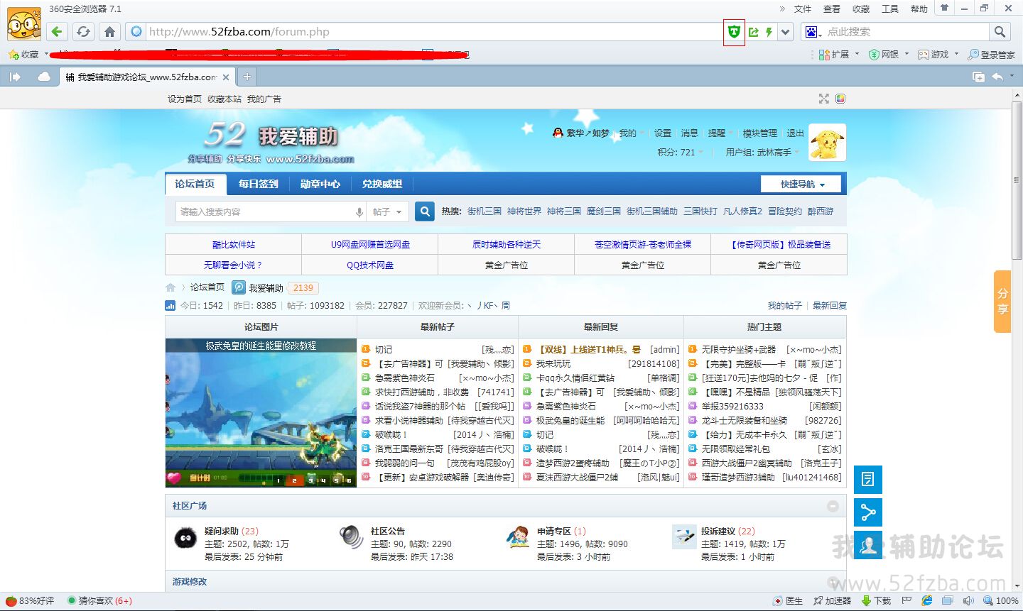Click the blue user floating button

[x=867, y=545]
